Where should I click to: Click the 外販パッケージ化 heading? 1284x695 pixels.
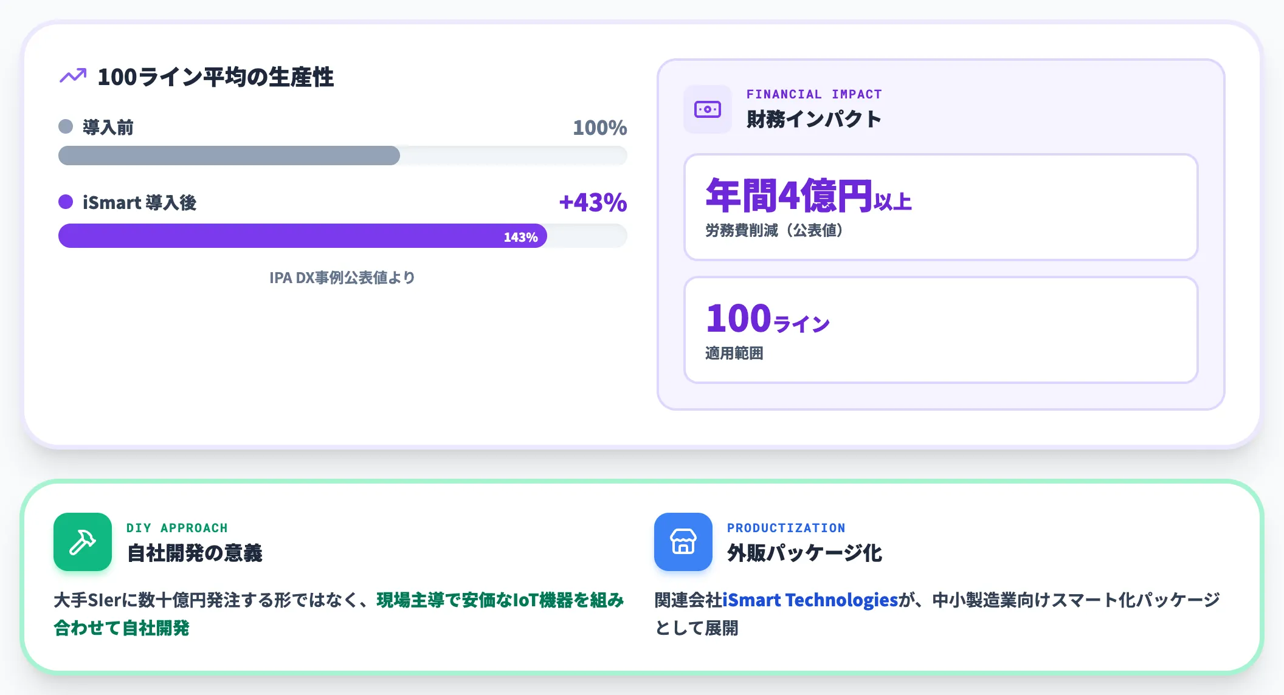pyautogui.click(x=805, y=553)
